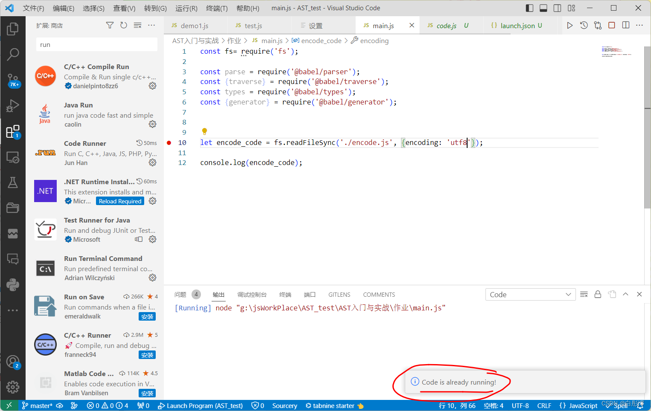Toggle secondary sidebar layout button
Image resolution: width=651 pixels, height=411 pixels.
pyautogui.click(x=557, y=8)
